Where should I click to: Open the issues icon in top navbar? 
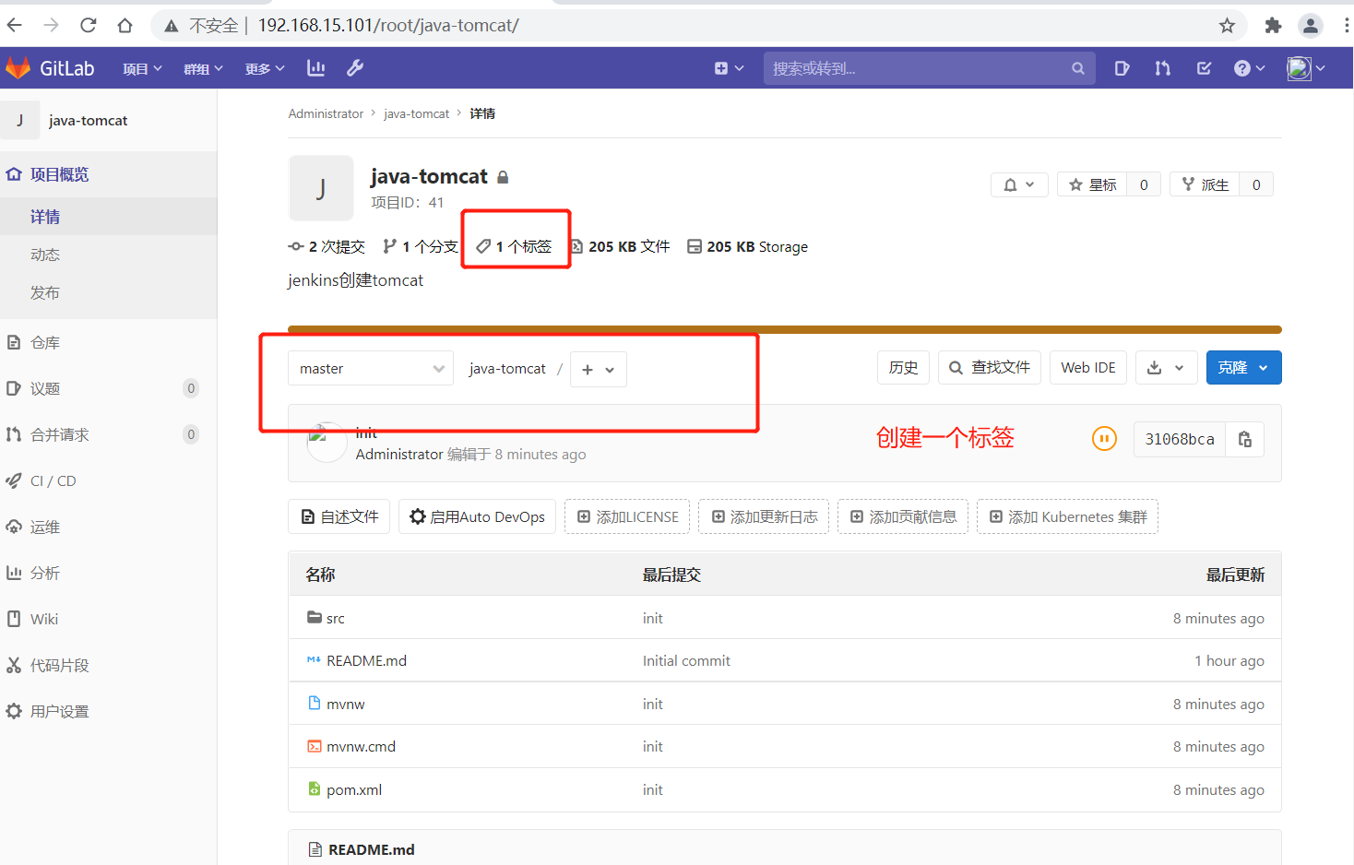[x=1122, y=68]
